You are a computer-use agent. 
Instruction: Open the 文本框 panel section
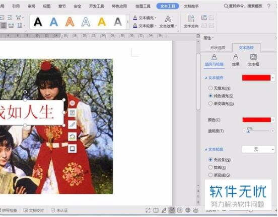(x=253, y=60)
